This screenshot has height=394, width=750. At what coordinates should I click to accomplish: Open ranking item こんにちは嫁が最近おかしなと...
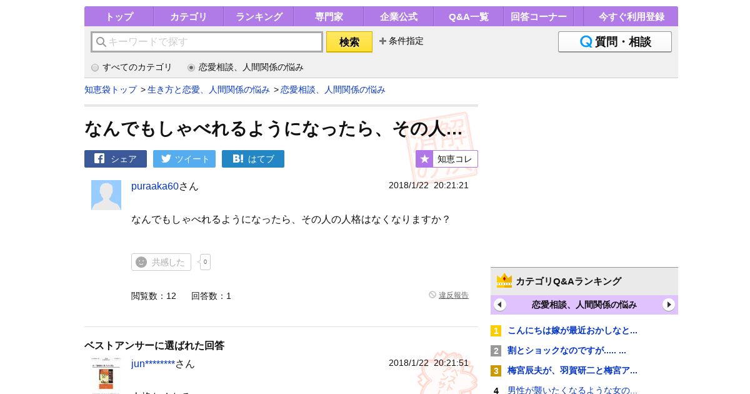pyautogui.click(x=572, y=330)
